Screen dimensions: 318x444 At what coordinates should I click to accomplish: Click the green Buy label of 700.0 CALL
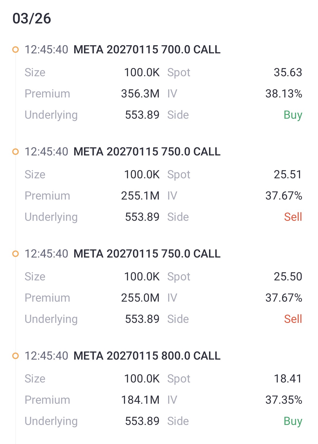293,115
